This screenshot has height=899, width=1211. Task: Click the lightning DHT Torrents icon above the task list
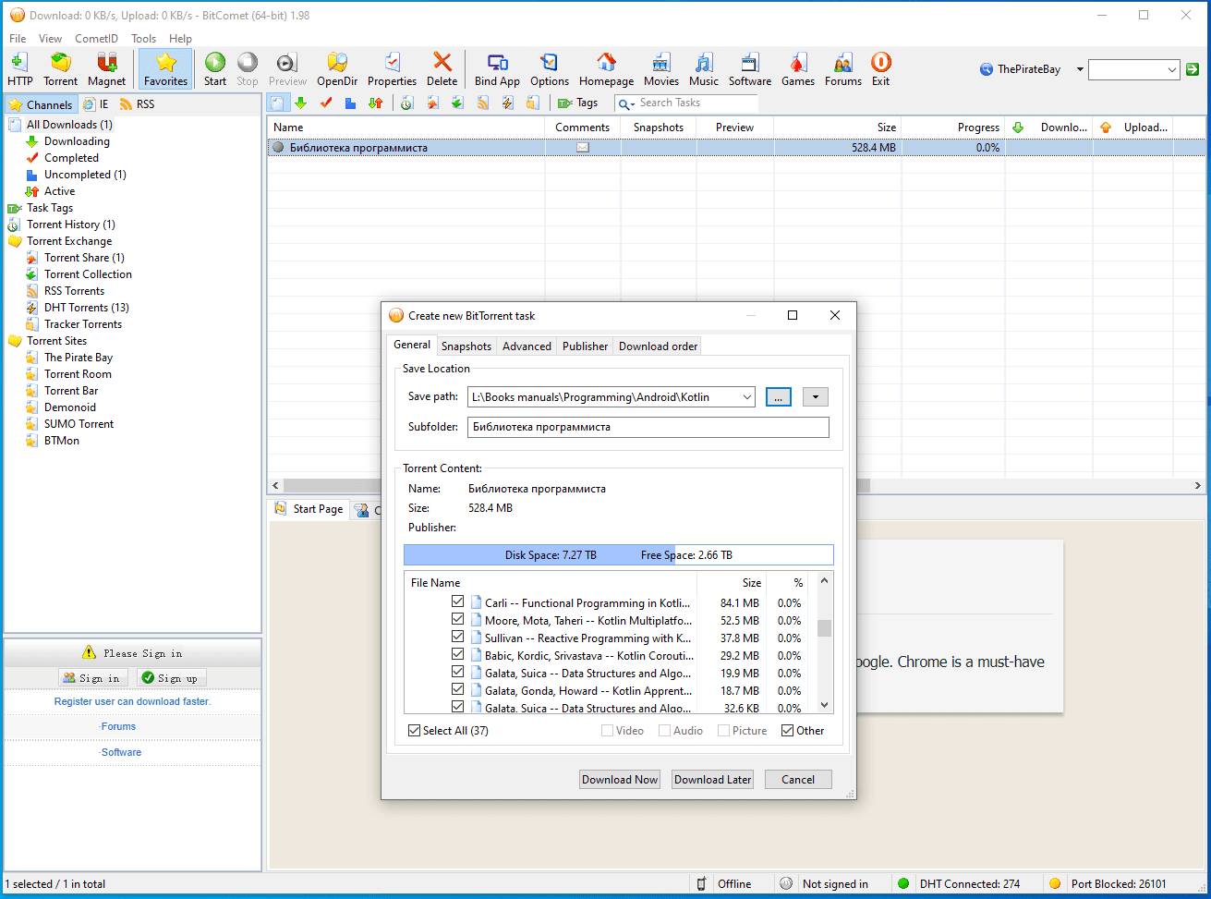[507, 103]
